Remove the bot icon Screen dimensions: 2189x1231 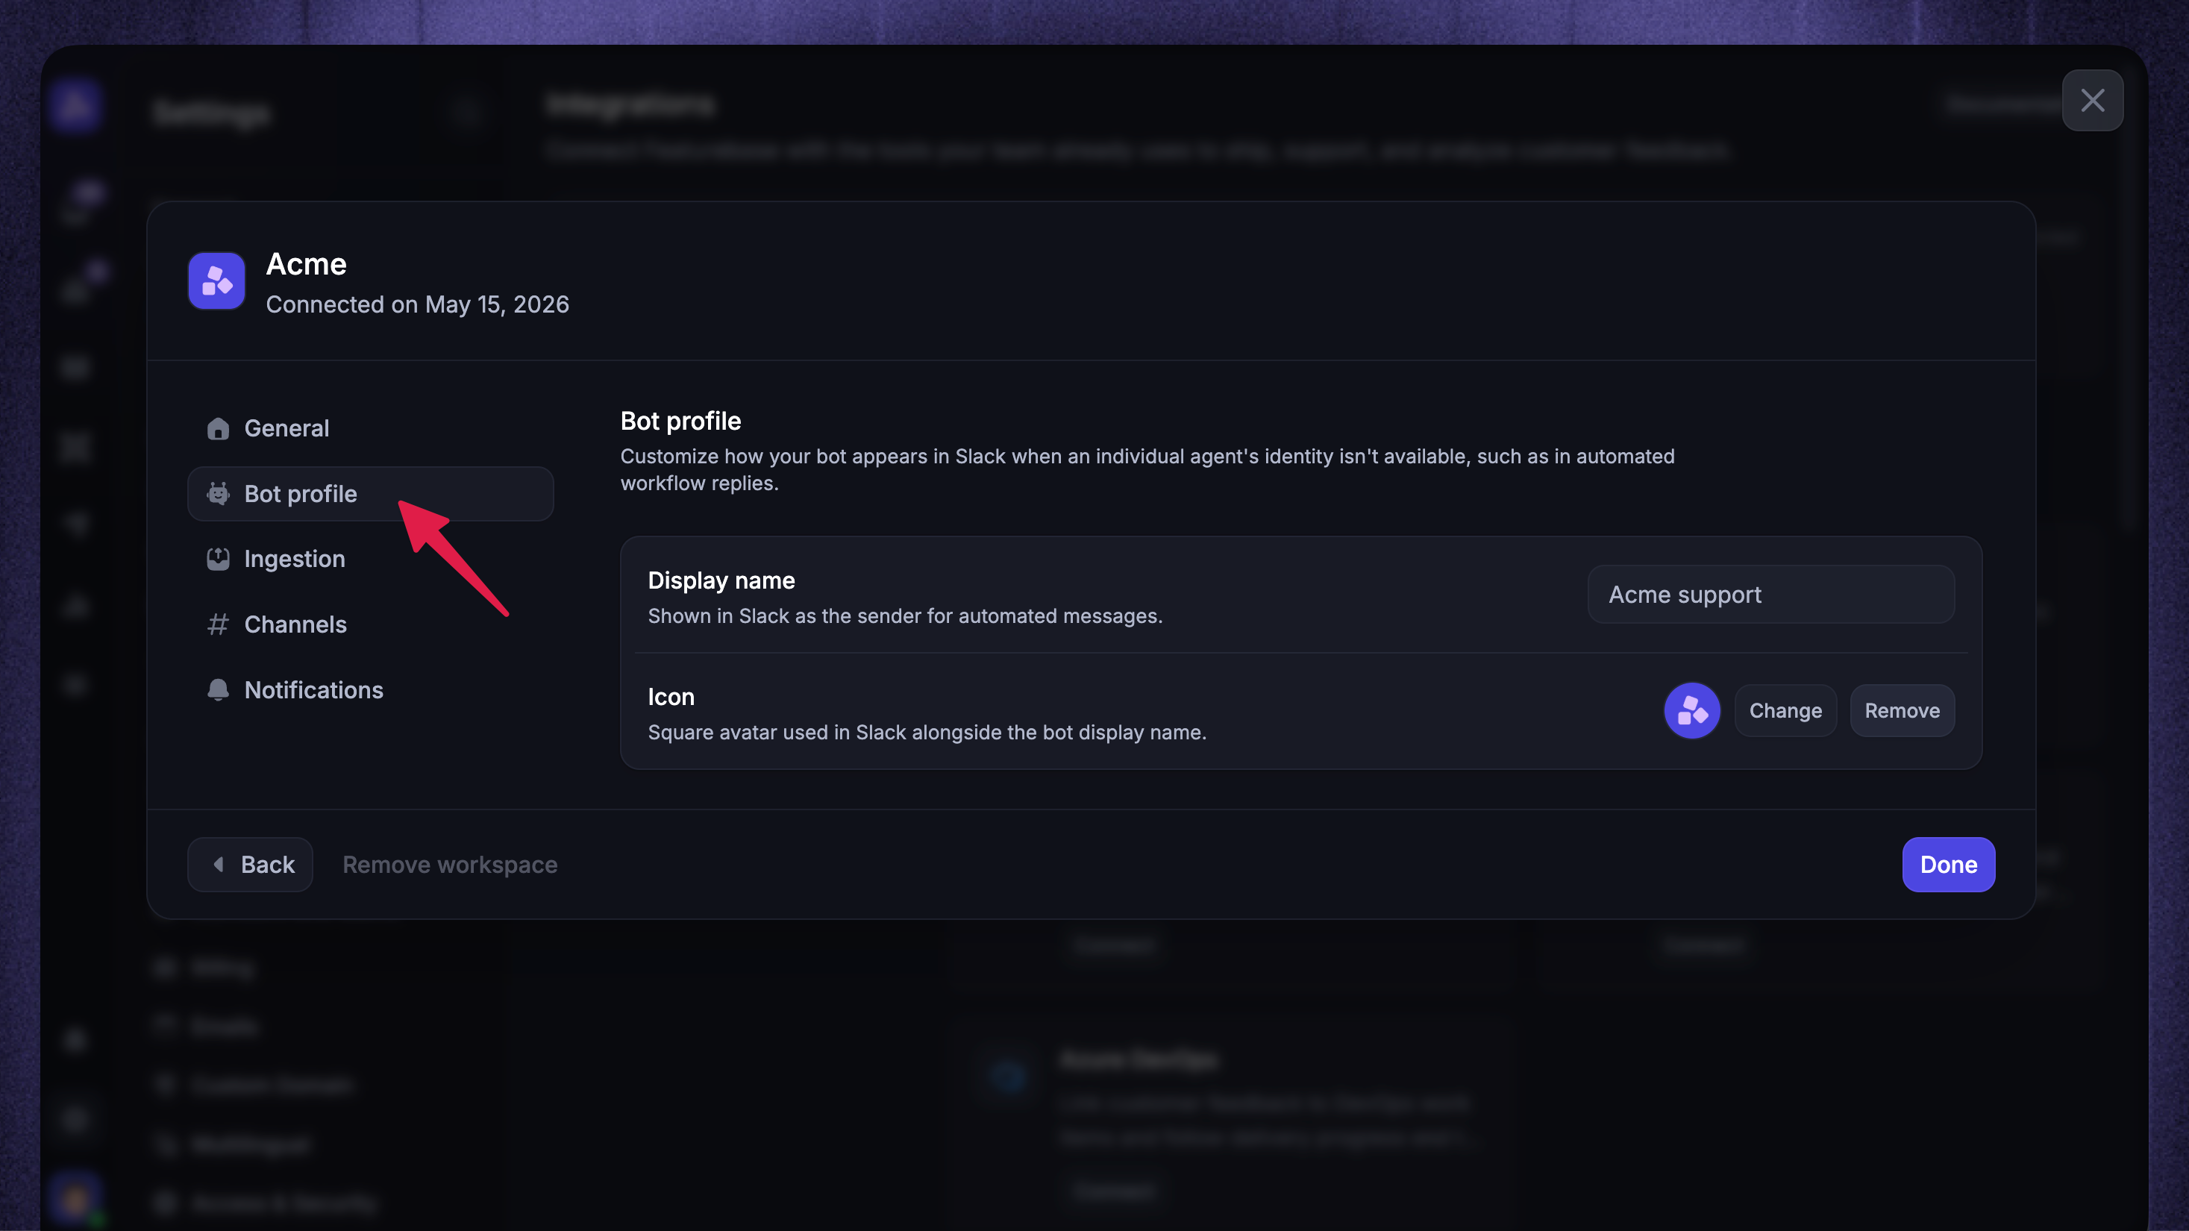point(1902,711)
